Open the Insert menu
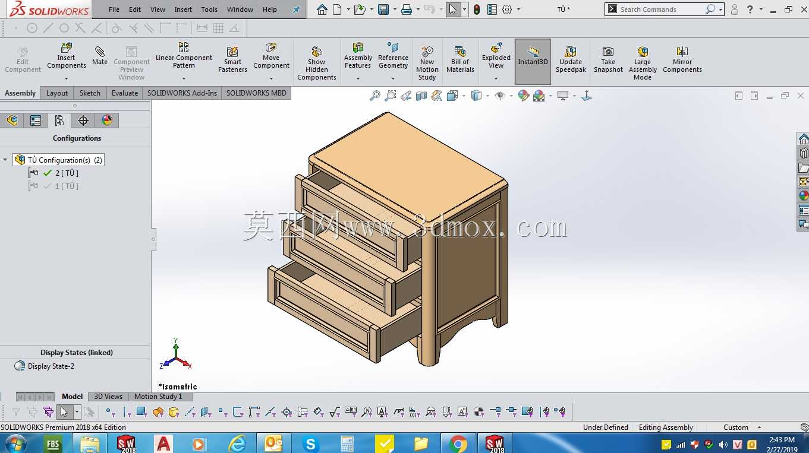 tap(183, 9)
